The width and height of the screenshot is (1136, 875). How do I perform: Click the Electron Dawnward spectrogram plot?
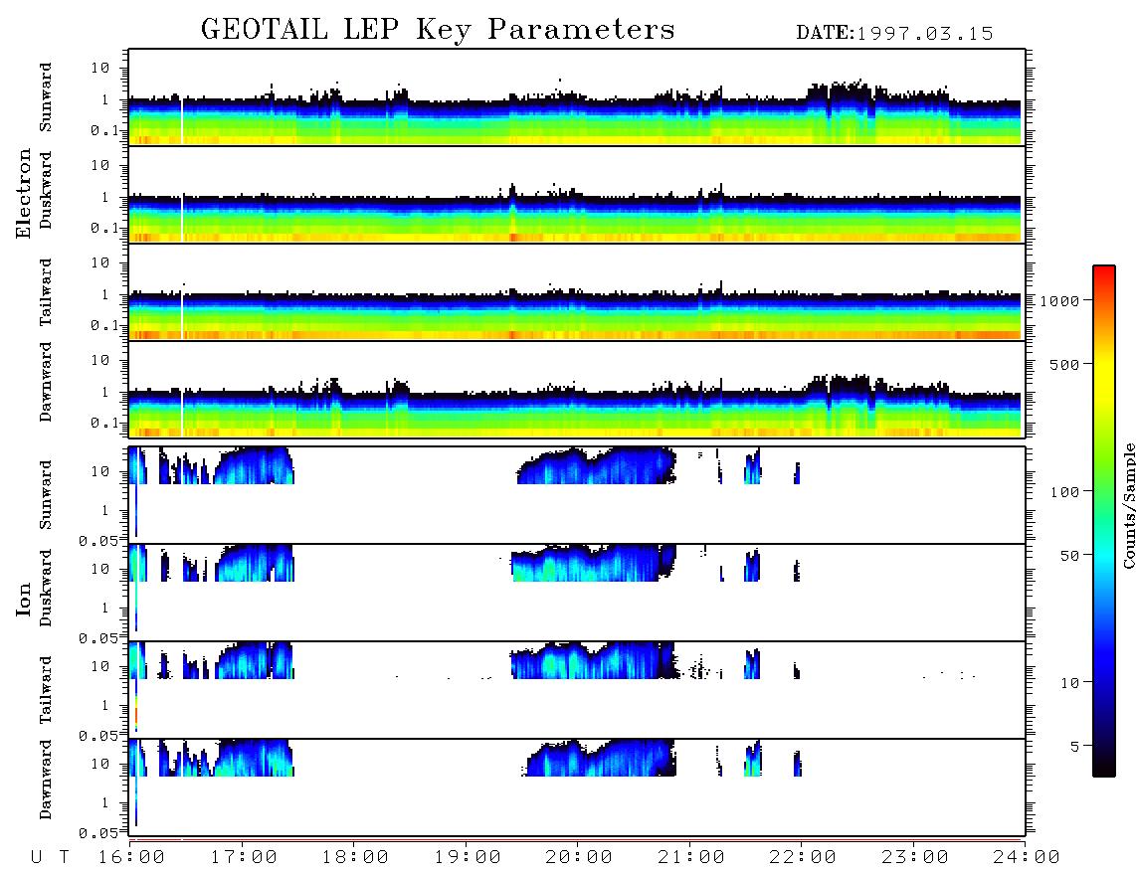(x=577, y=390)
